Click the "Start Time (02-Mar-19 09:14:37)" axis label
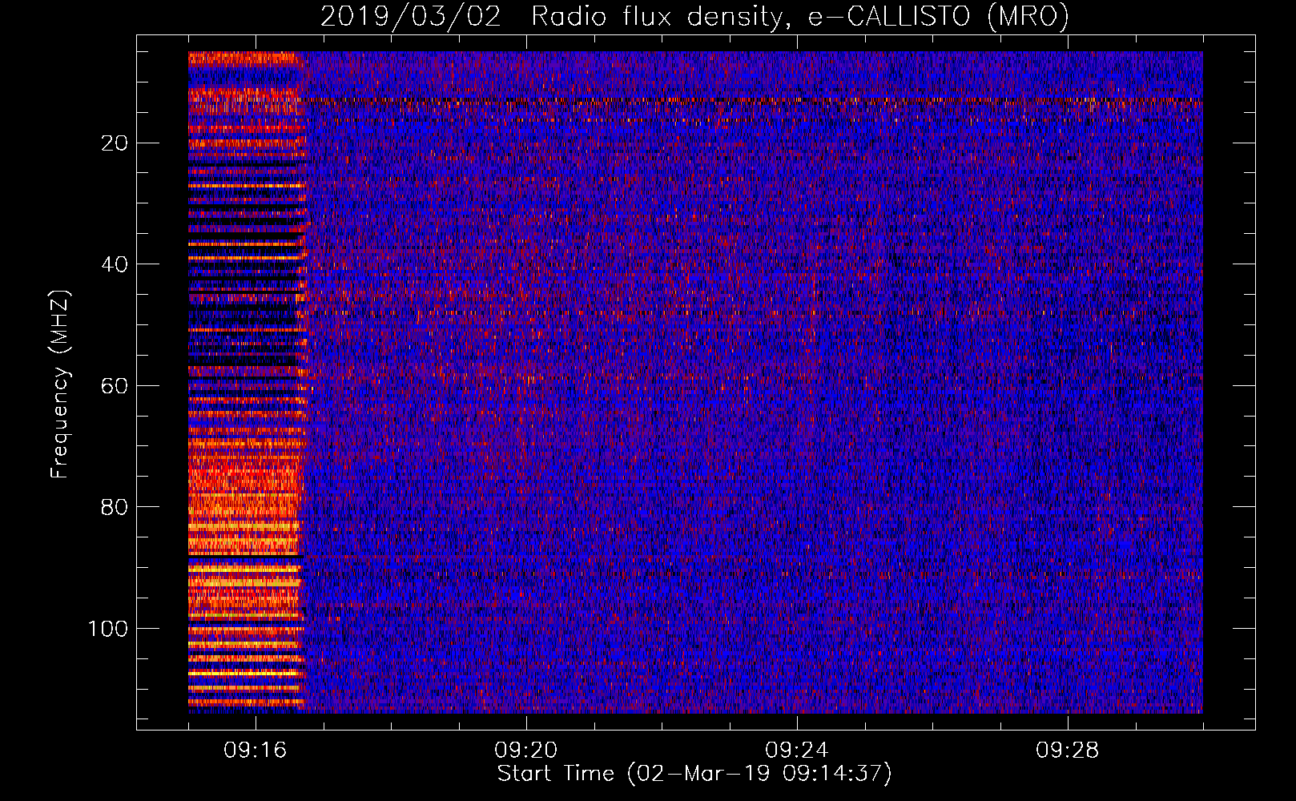 point(694,774)
